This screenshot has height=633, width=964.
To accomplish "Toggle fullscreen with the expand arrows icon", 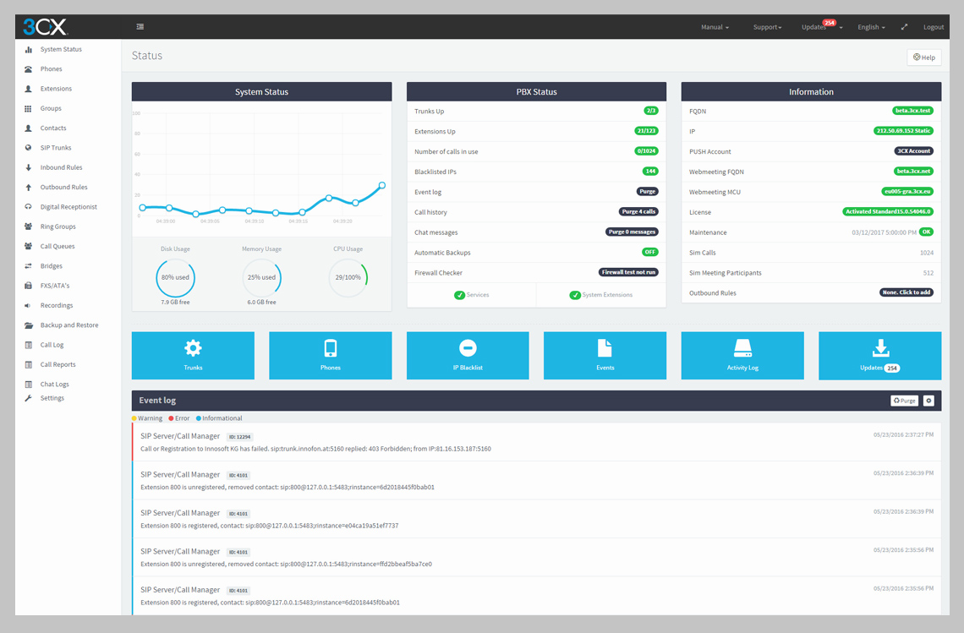I will point(904,27).
